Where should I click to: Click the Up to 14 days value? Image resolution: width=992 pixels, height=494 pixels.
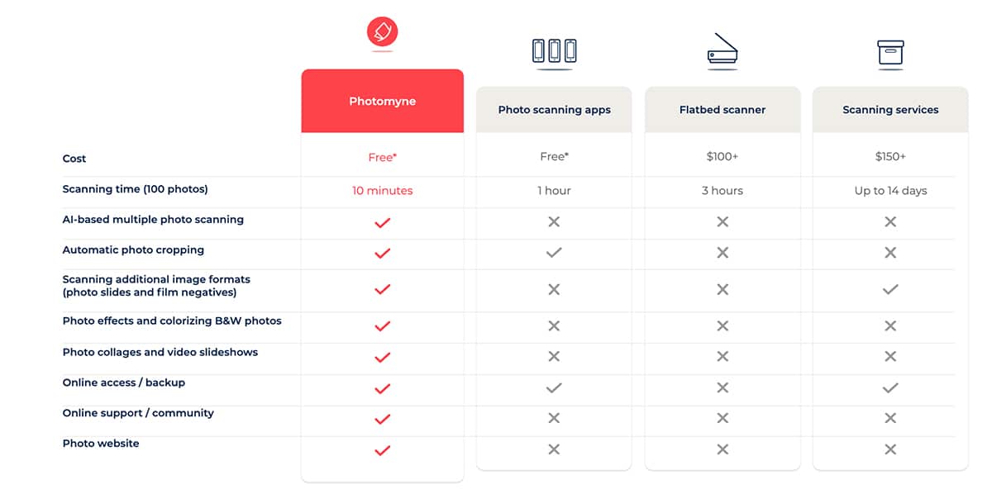pos(890,190)
